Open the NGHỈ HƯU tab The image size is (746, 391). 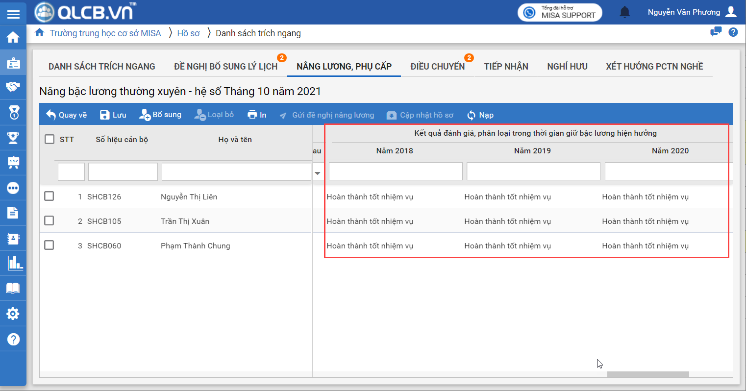click(x=567, y=67)
